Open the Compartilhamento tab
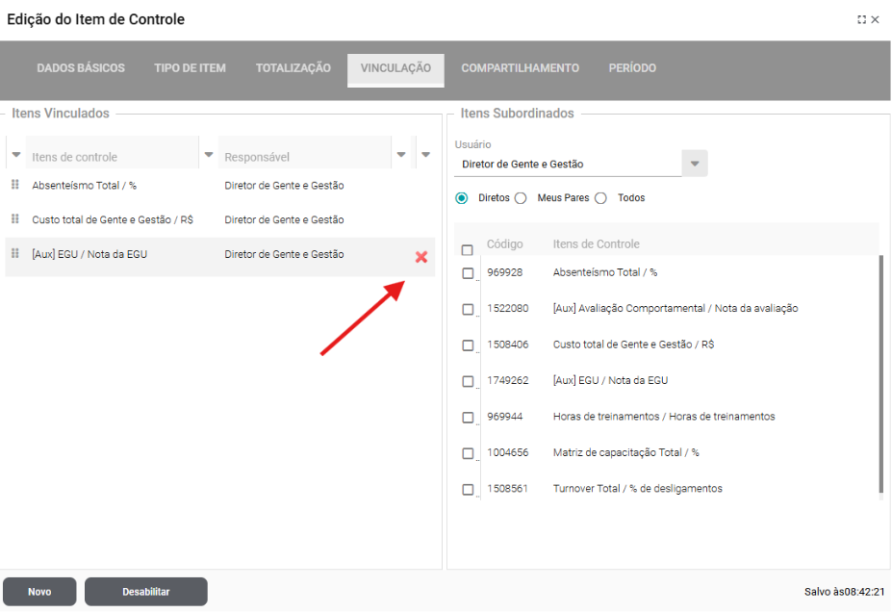The width and height of the screenshot is (892, 613). click(x=520, y=68)
